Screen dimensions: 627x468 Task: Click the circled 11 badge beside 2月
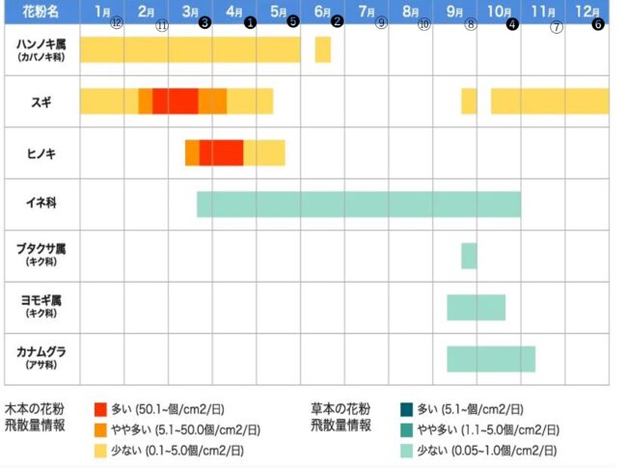pyautogui.click(x=161, y=26)
